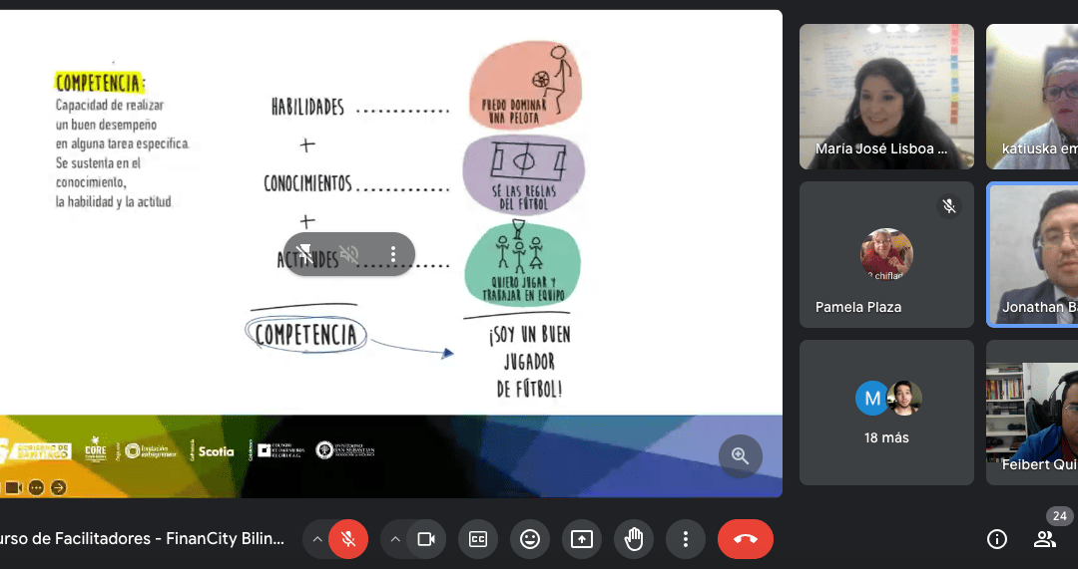
Task: Click '¡Soy un buen jugador de fútbol!' text
Action: pos(529,362)
